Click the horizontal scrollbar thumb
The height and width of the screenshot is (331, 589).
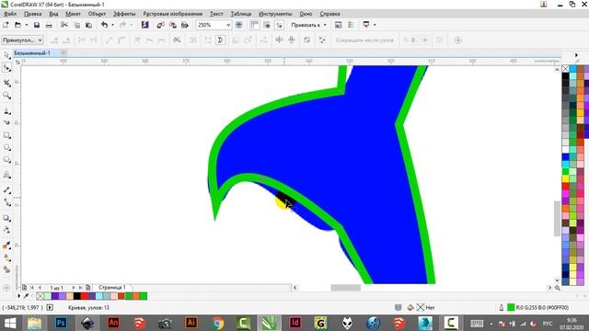(x=346, y=288)
